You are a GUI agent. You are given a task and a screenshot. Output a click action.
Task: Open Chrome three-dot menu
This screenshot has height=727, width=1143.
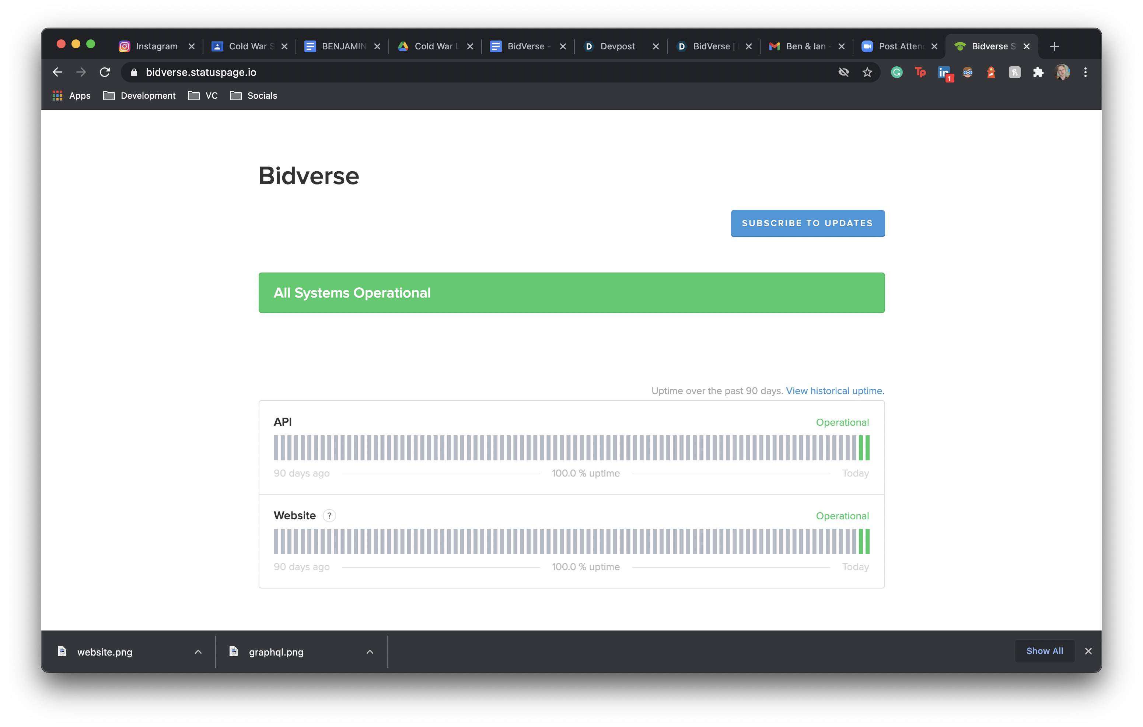point(1086,72)
